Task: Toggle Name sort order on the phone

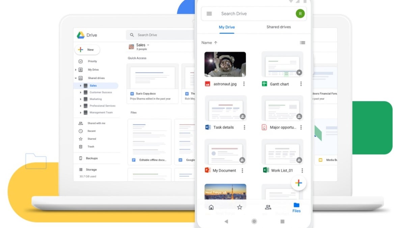Action: pyautogui.click(x=209, y=43)
